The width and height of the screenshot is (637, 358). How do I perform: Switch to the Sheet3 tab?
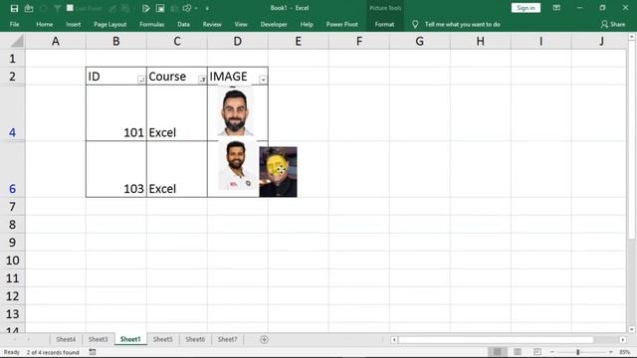(98, 339)
